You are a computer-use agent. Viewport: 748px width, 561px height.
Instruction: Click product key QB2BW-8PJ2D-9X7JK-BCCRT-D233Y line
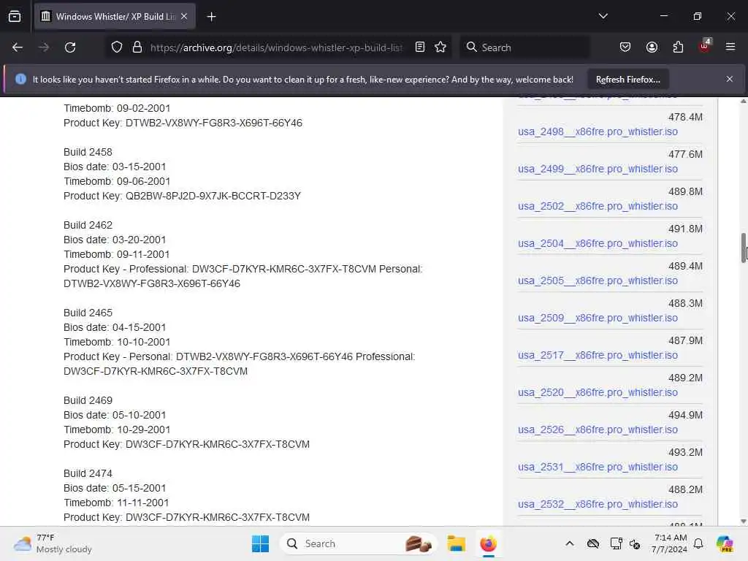182,196
